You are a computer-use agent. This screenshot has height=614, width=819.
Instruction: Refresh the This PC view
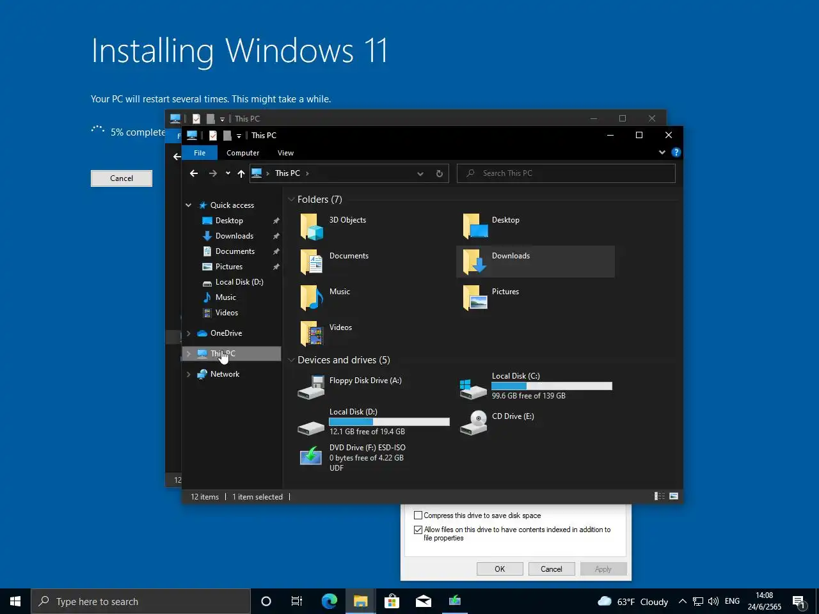439,173
